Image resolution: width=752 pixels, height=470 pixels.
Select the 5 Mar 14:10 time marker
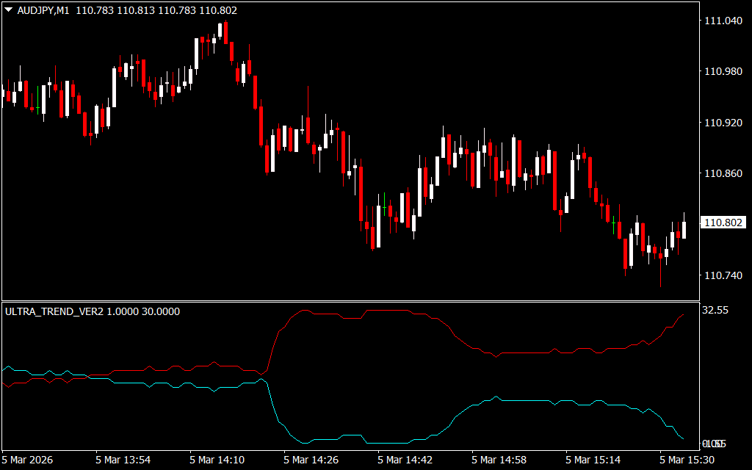click(x=217, y=460)
